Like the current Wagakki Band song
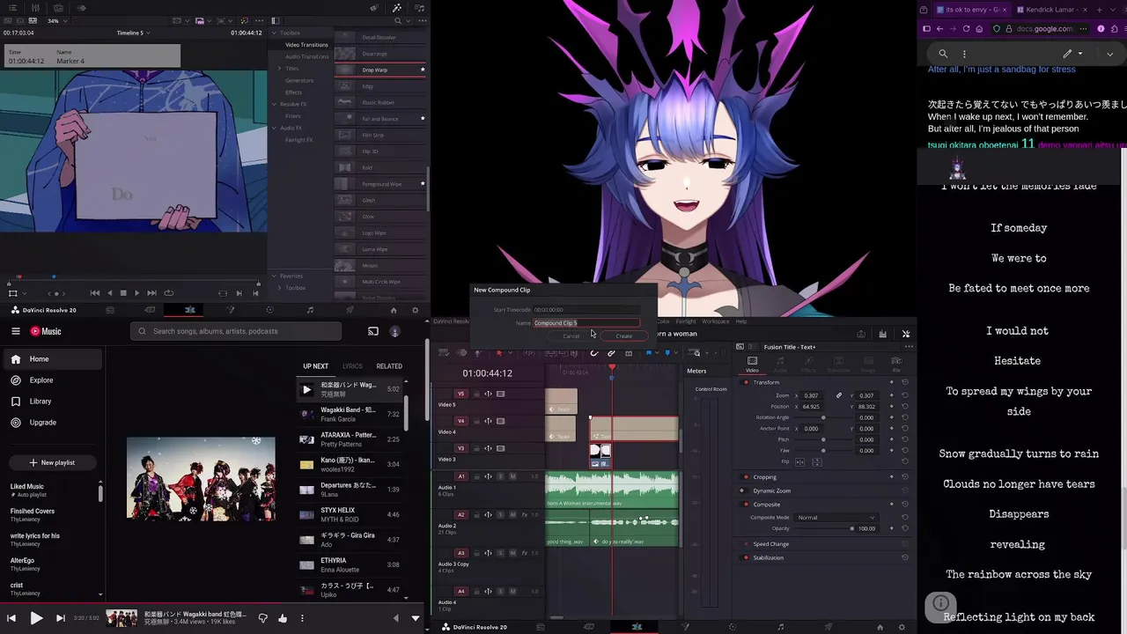The image size is (1127, 634). point(281,618)
